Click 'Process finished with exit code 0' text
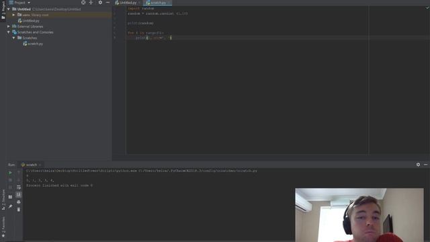The image size is (430, 242). coord(60,186)
